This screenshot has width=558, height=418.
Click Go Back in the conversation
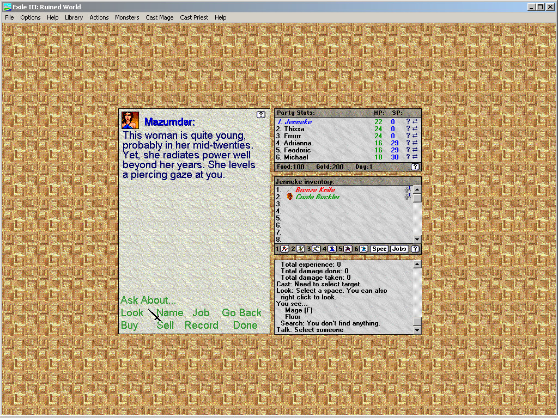point(241,312)
